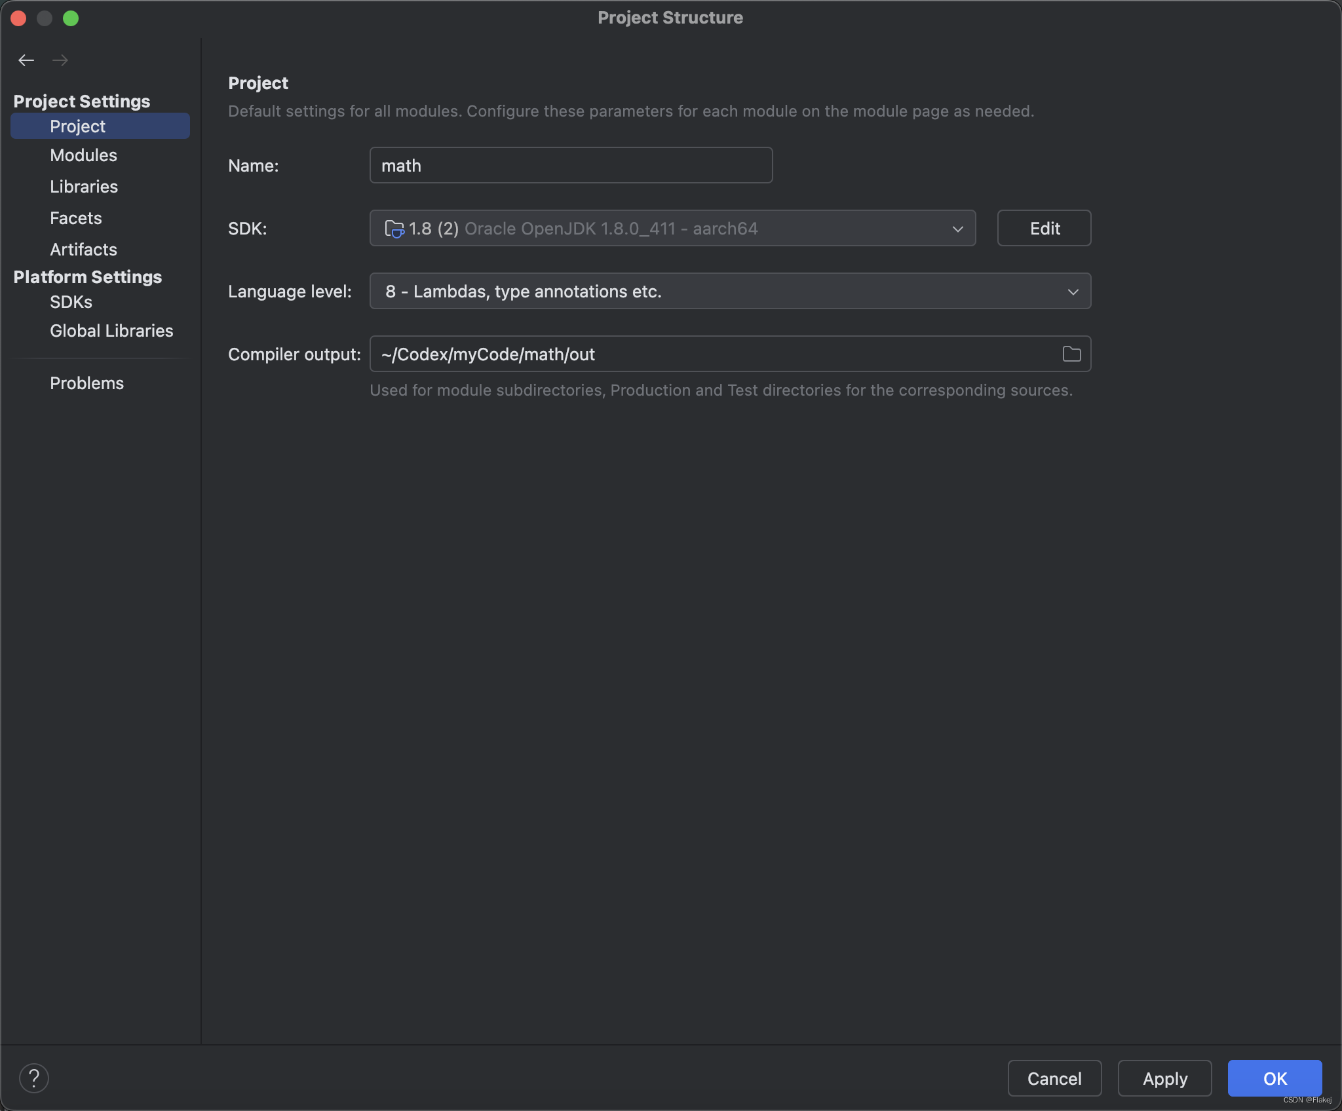Browse compiler output folder icon
Viewport: 1342px width, 1111px height.
click(x=1071, y=354)
